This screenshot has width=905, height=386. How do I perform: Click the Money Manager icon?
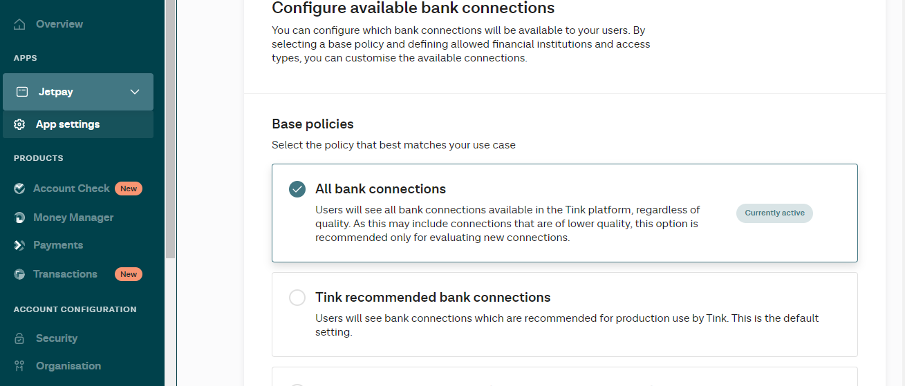click(20, 218)
